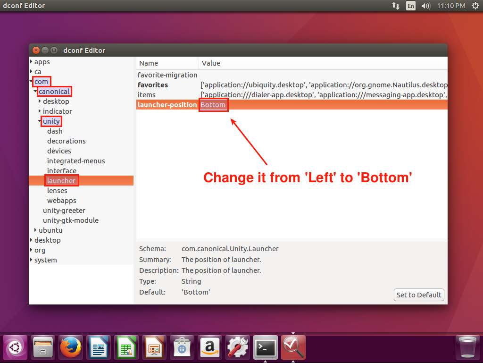The image size is (483, 363).
Task: Open LibreOffice Calc from the launcher
Action: point(126,347)
